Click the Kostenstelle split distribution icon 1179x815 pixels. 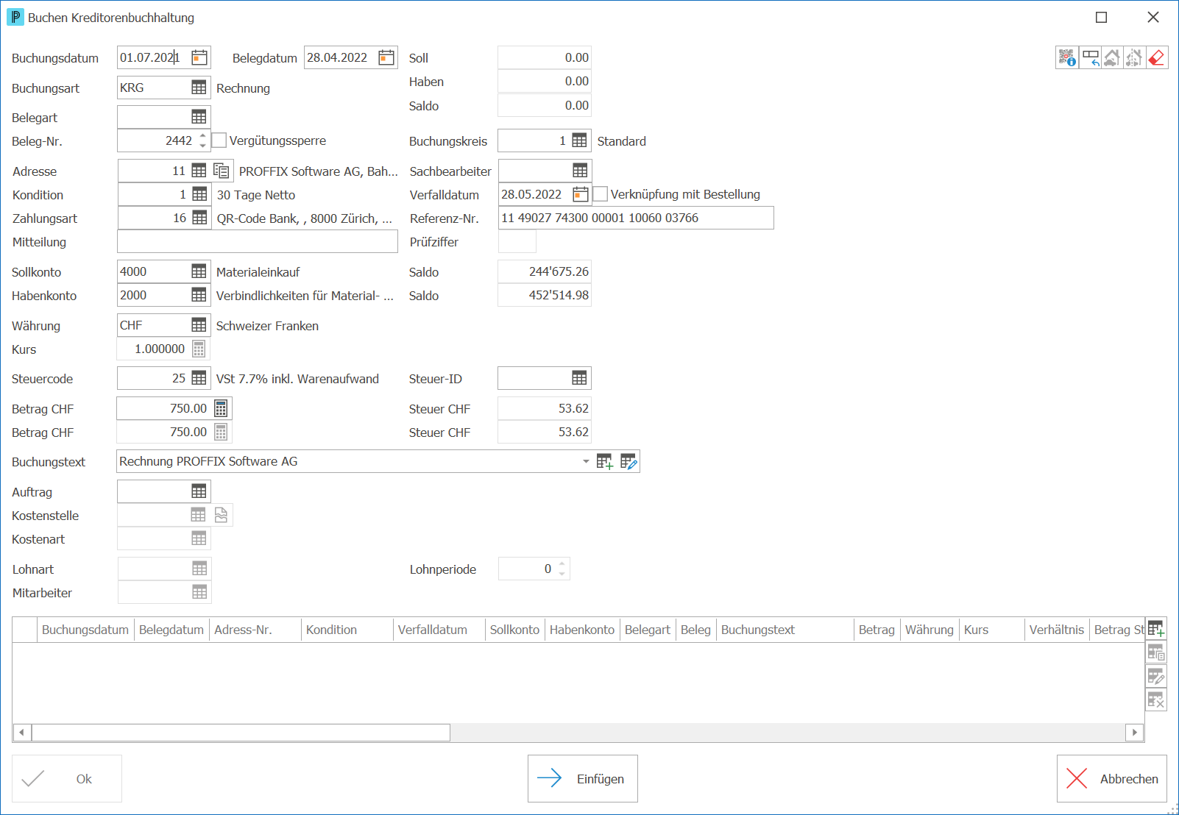click(x=222, y=515)
